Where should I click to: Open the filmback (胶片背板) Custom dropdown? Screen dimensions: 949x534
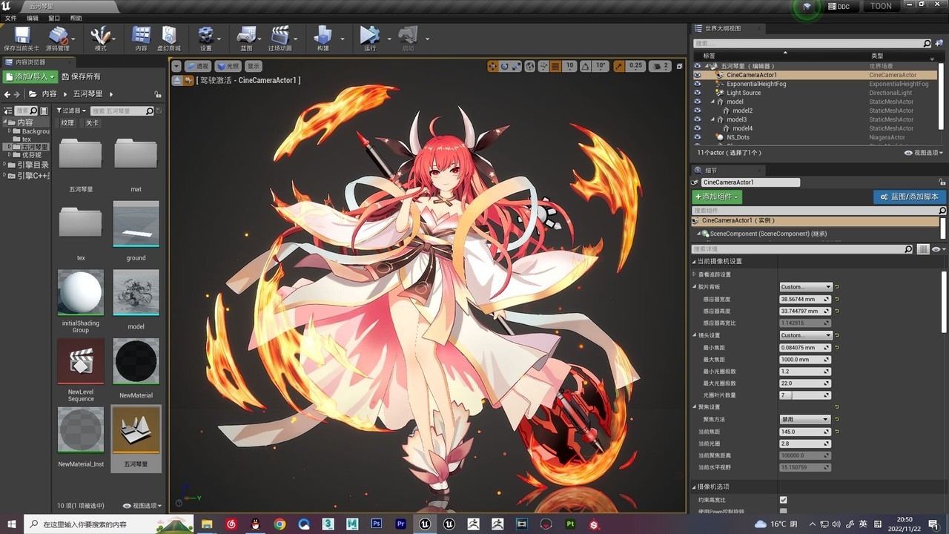(806, 287)
